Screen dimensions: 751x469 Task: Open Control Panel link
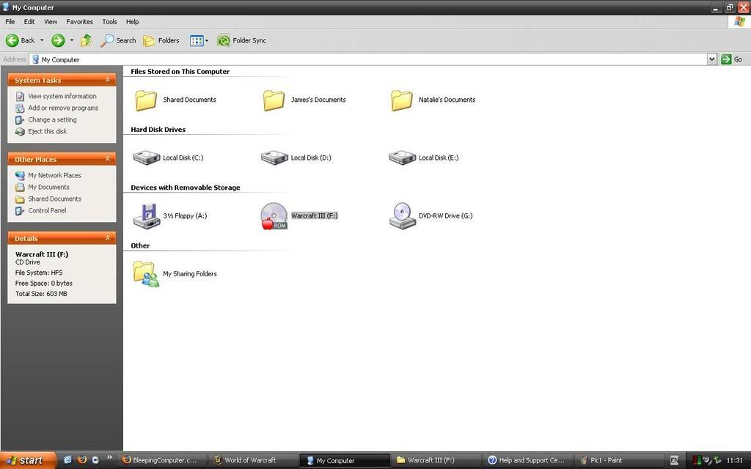(47, 210)
